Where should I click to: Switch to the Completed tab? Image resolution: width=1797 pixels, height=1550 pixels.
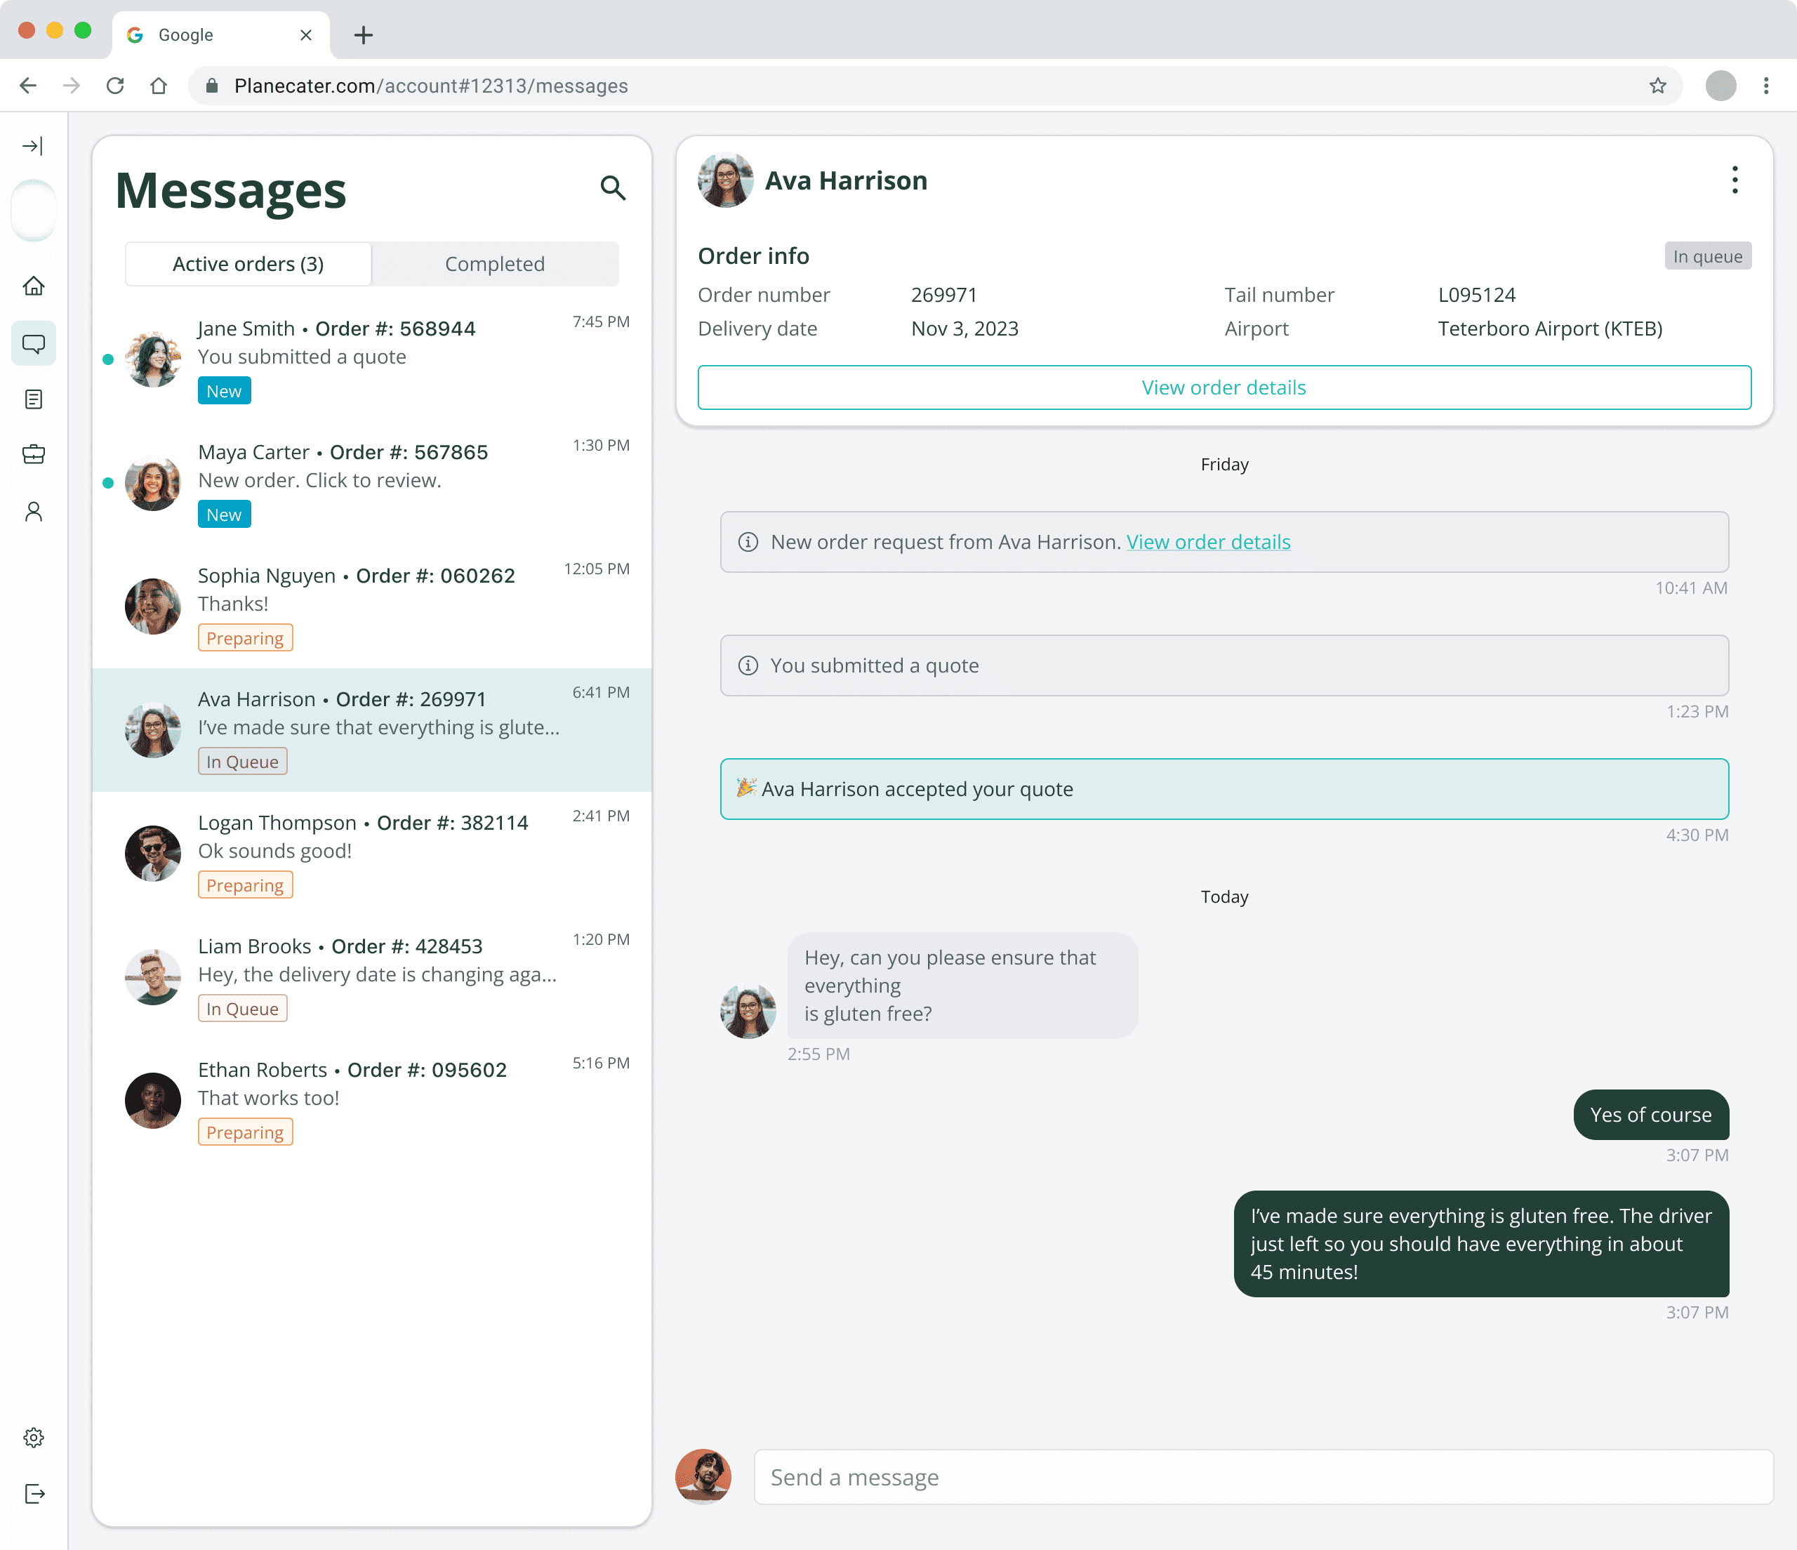(x=494, y=264)
